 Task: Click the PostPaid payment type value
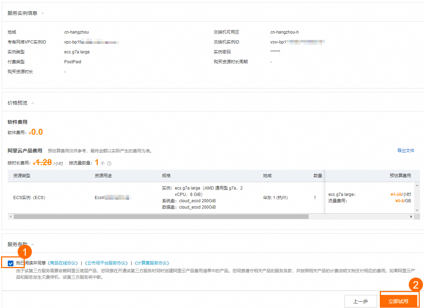click(x=72, y=62)
